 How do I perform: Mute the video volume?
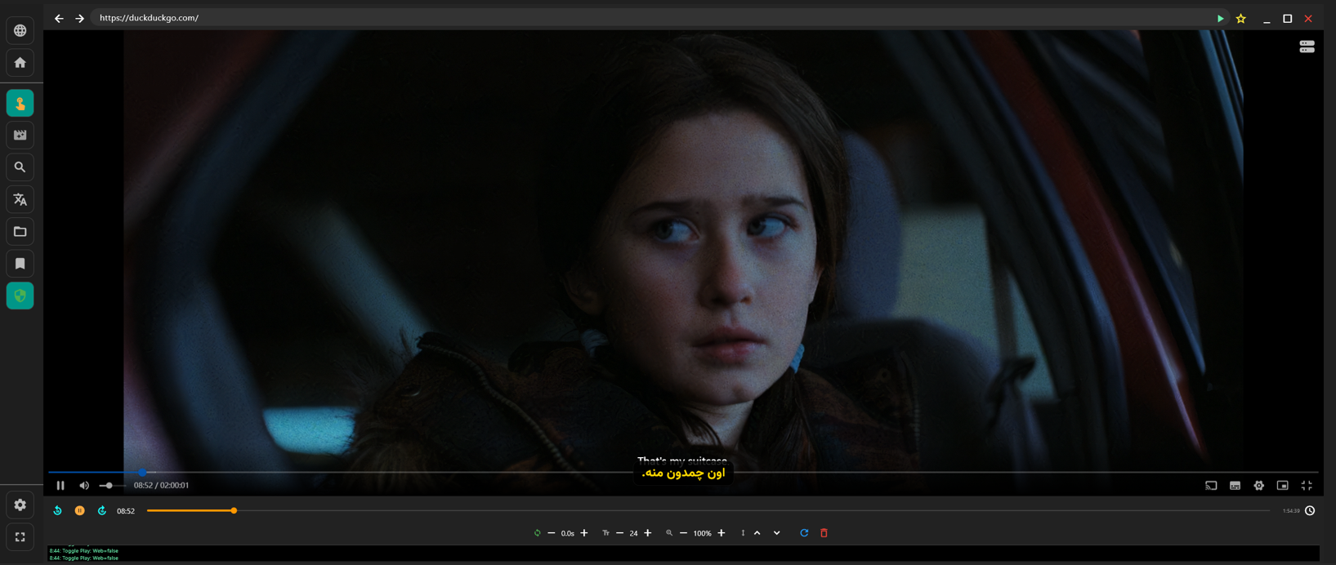(x=84, y=486)
